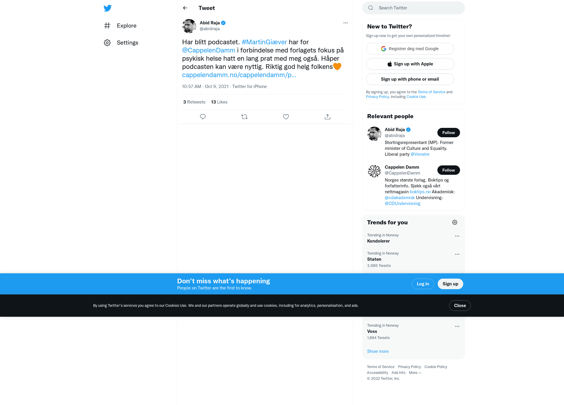The height and width of the screenshot is (405, 564).
Task: Open more options for Kondolerer trend
Action: (x=457, y=236)
